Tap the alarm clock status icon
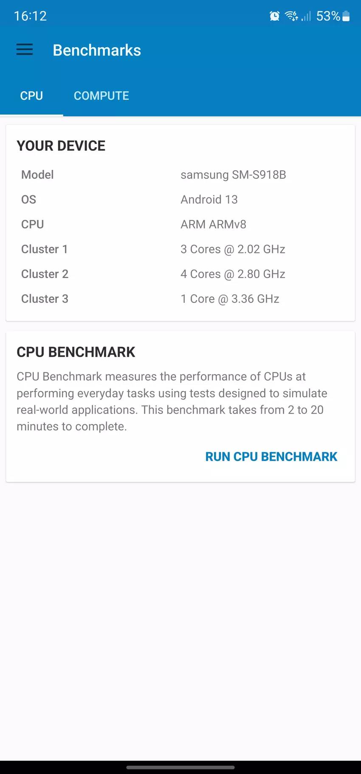Screen dimensions: 361x774 tap(274, 16)
